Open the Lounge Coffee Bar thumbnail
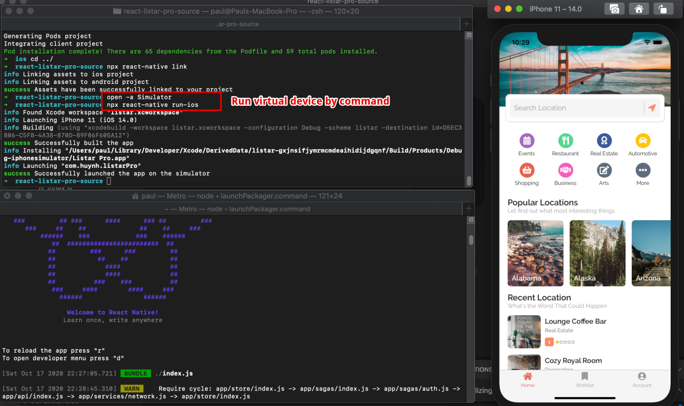Screen dimensions: 684x406 (524, 332)
